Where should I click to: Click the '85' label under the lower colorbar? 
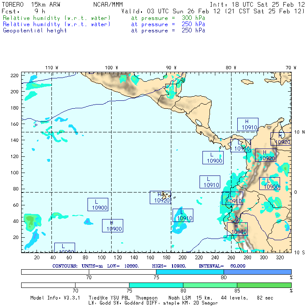pyautogui.click(x=237, y=290)
